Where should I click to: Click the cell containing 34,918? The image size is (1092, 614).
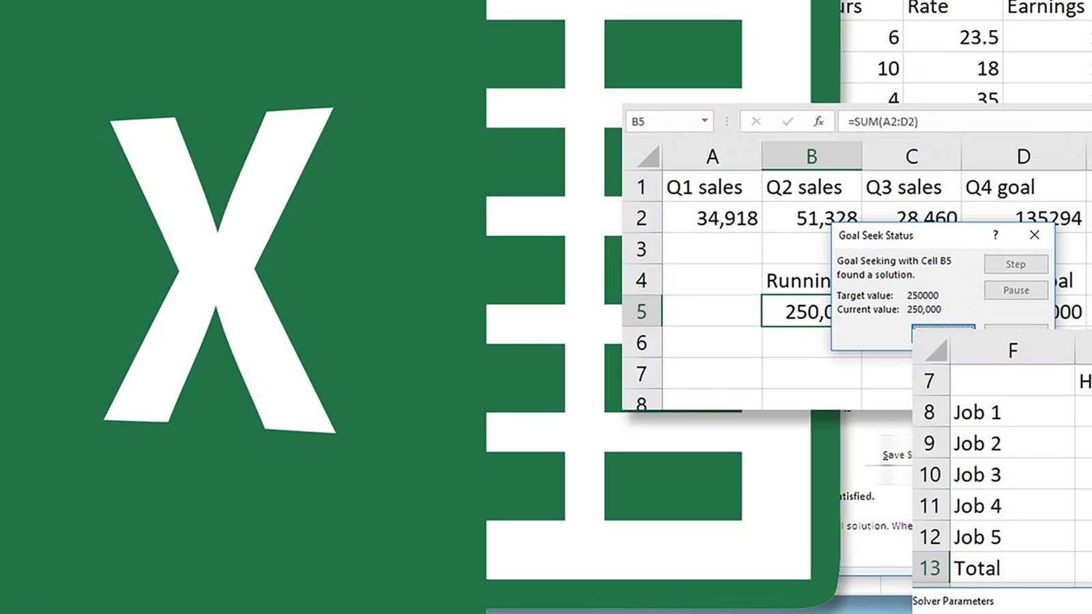tap(712, 218)
